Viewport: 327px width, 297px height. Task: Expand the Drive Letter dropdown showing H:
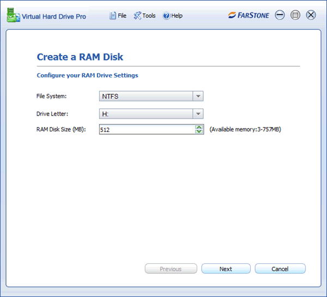[151, 114]
